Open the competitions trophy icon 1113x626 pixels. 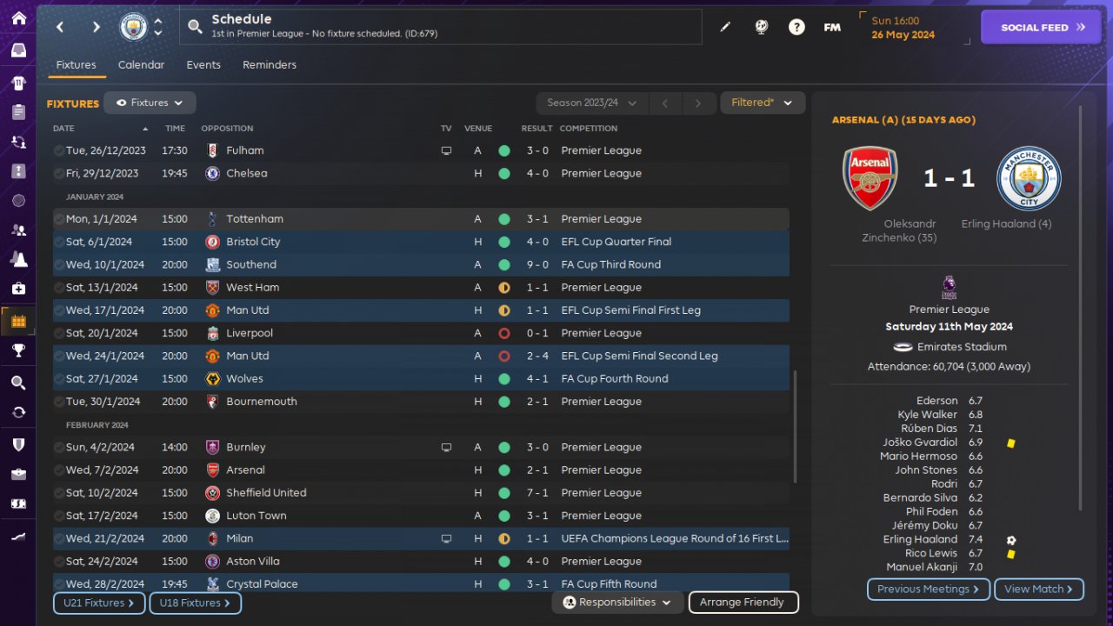pyautogui.click(x=18, y=350)
